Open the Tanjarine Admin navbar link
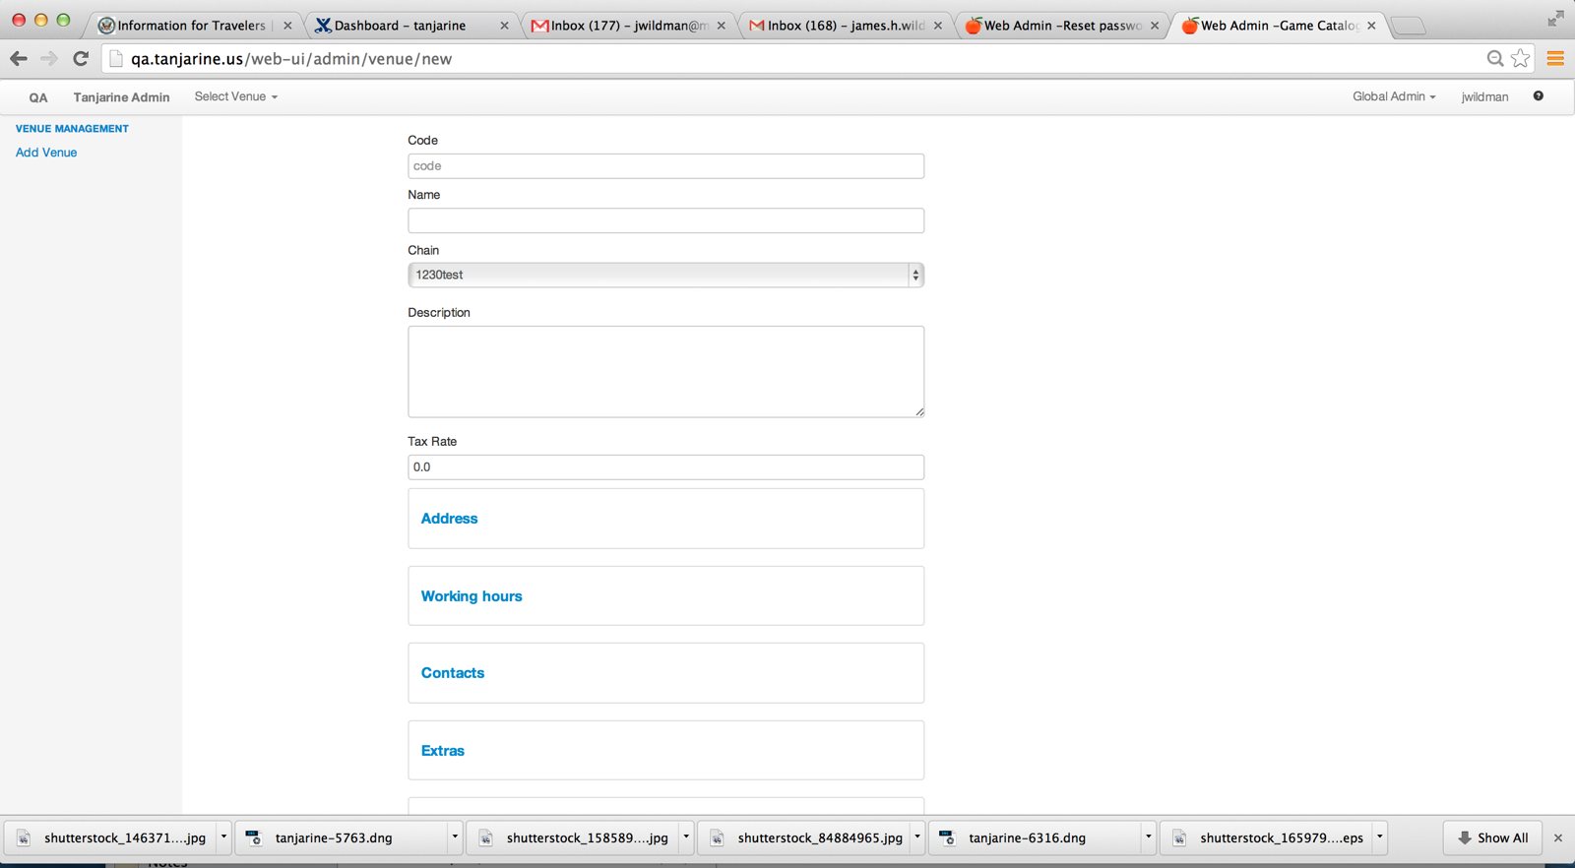The image size is (1575, 868). (121, 97)
